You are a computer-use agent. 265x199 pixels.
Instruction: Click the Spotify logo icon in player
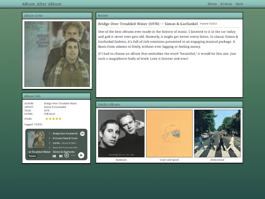82,134
